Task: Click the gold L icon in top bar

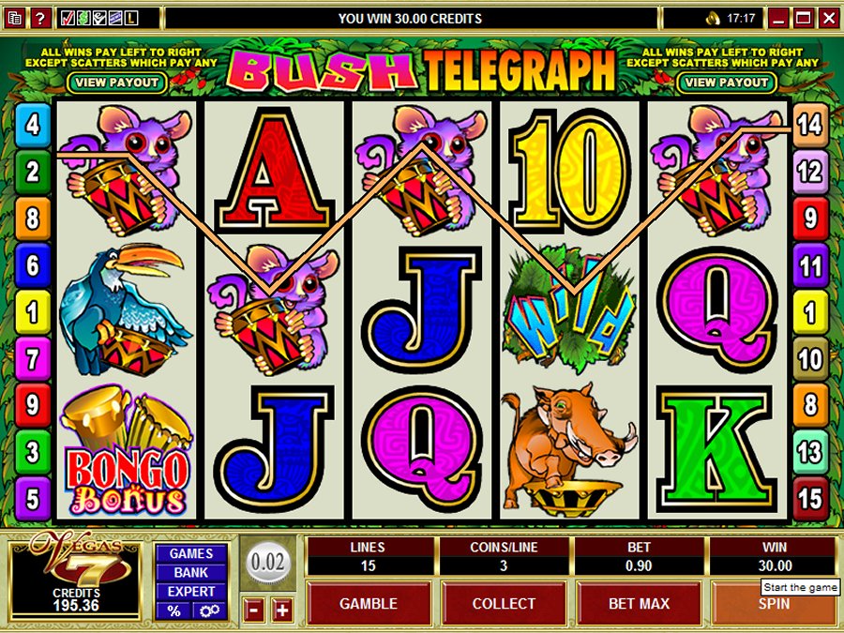Action: [x=130, y=19]
